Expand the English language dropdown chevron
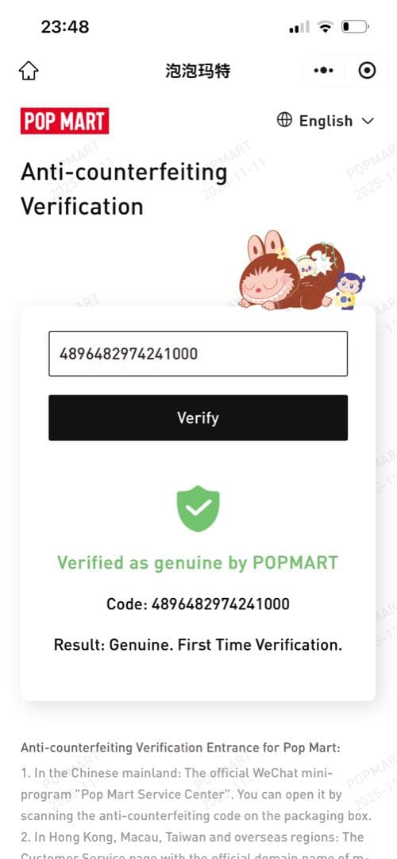 tap(368, 121)
